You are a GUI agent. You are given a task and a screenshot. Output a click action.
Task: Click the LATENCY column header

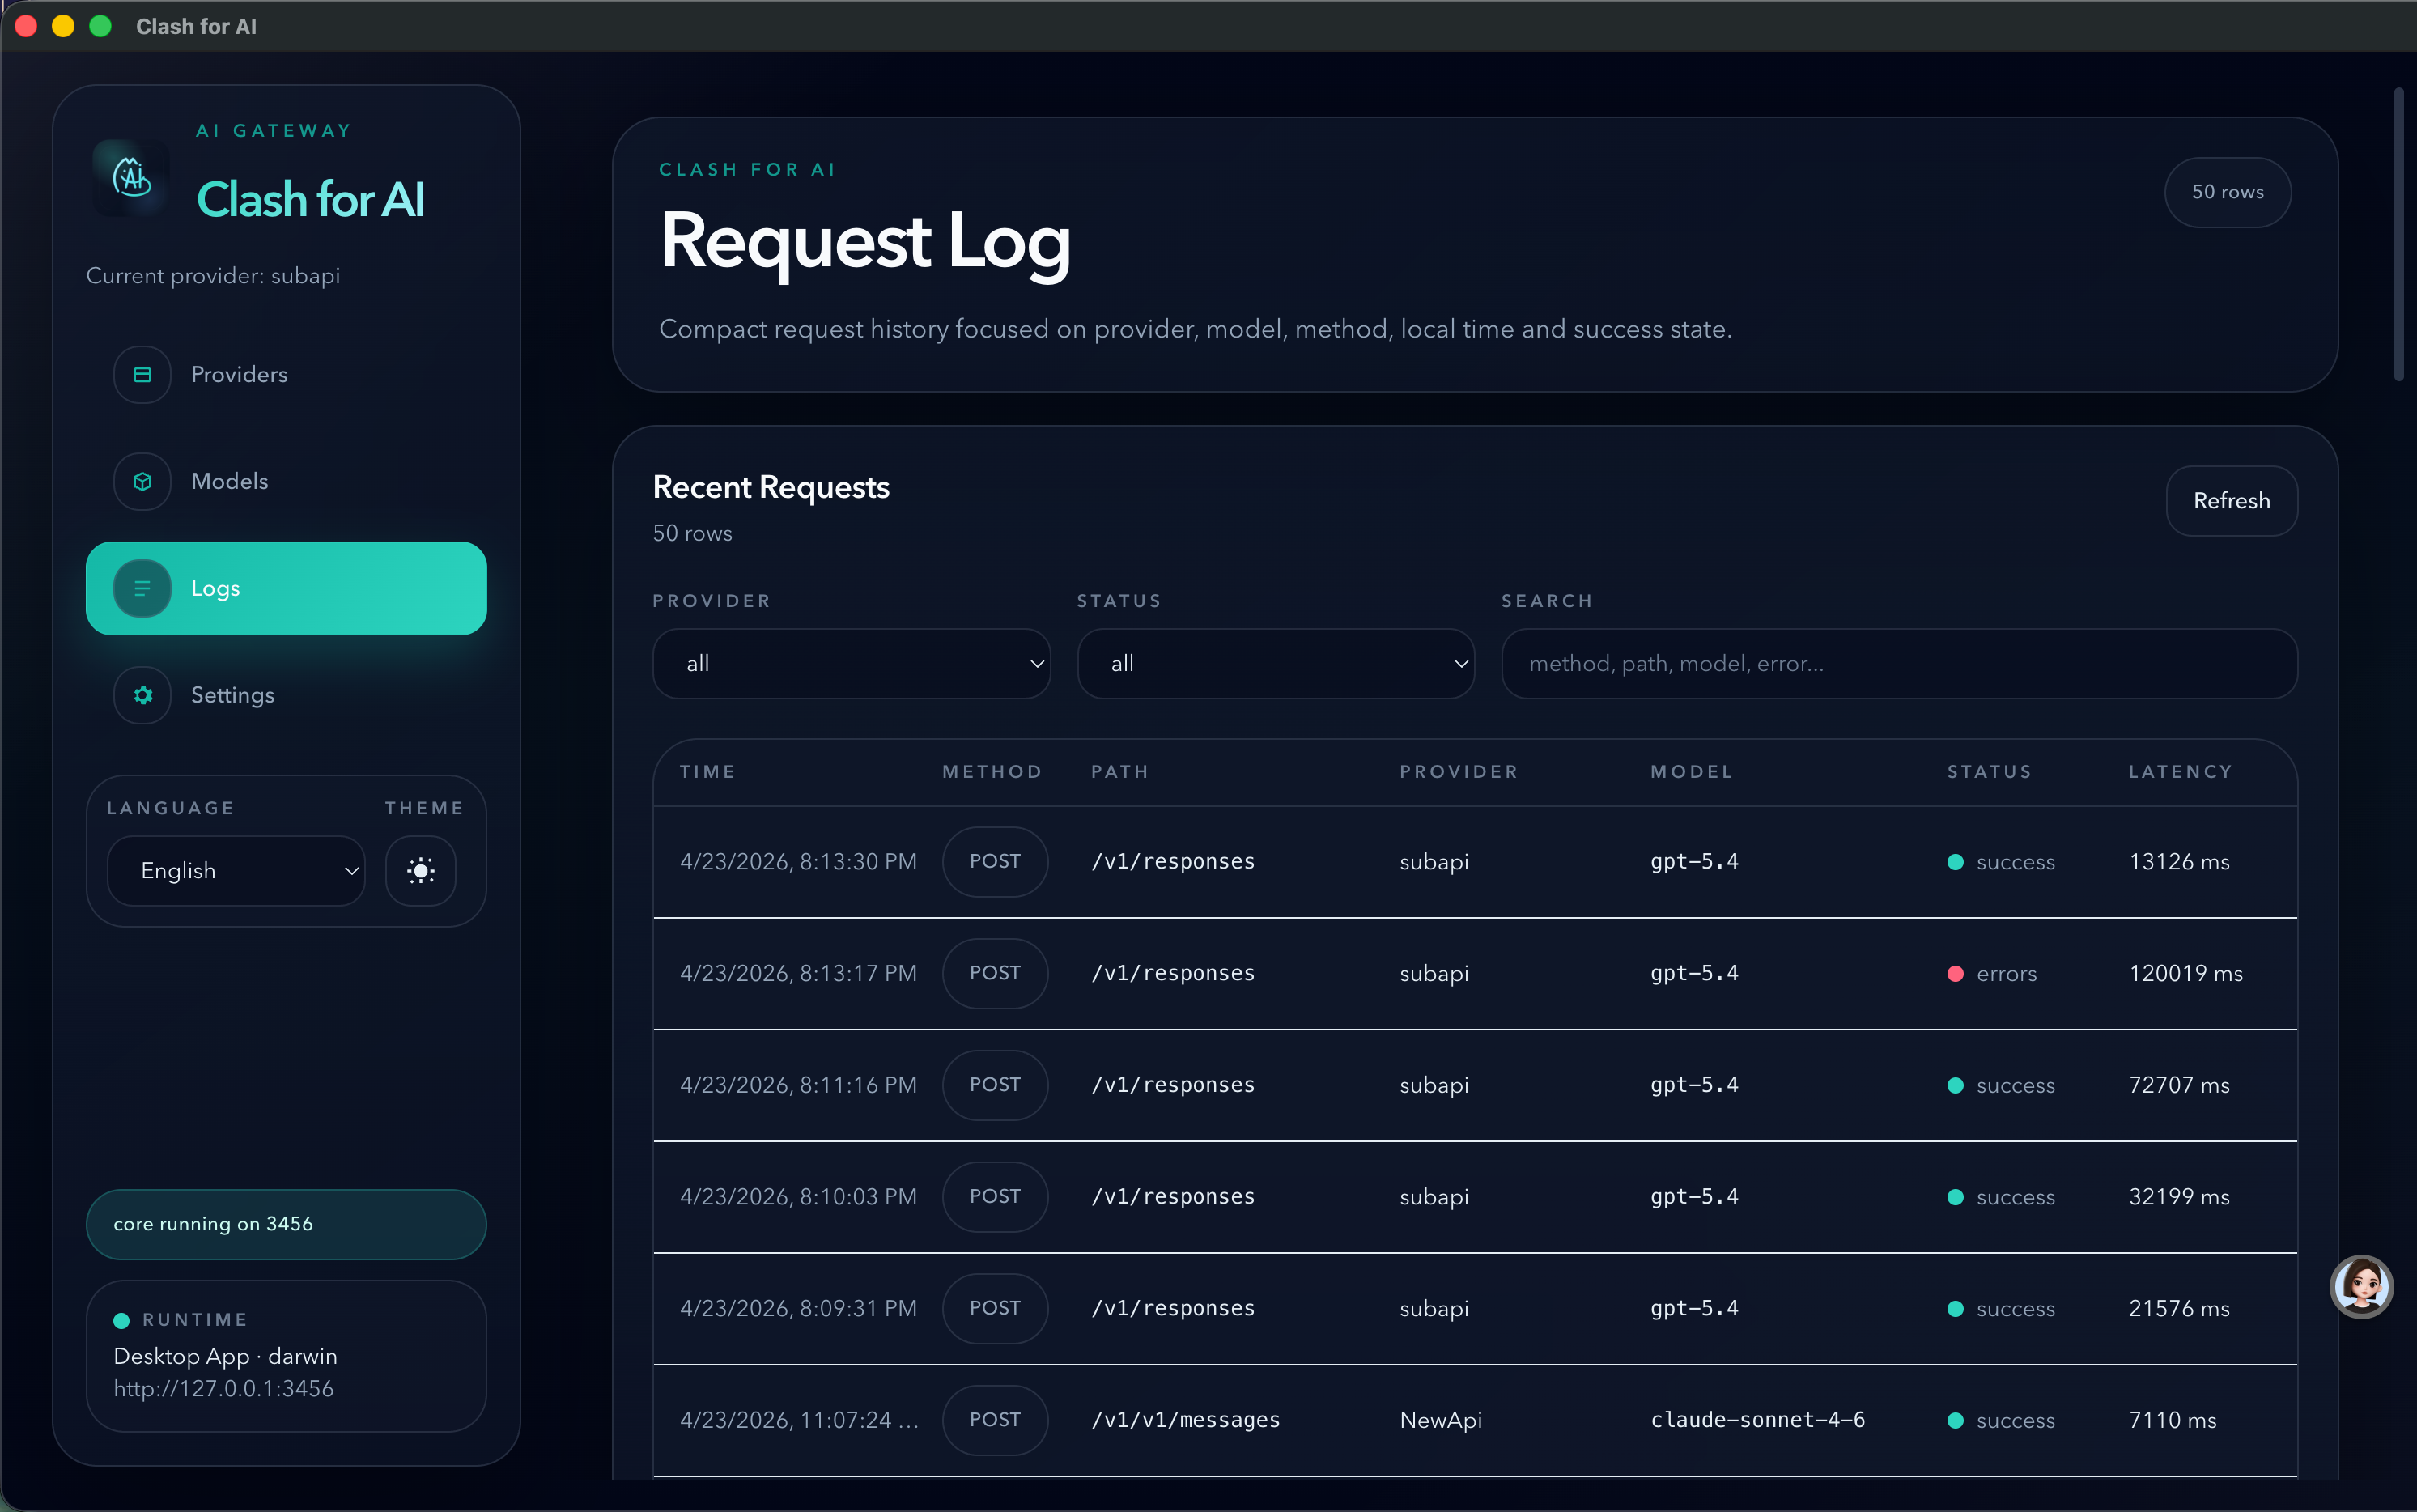(2181, 772)
